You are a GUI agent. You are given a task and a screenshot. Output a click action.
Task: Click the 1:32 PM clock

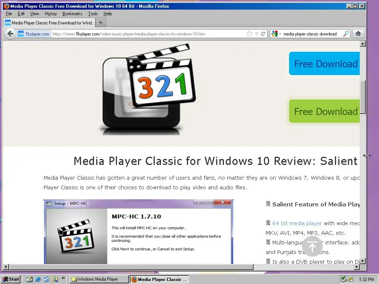pyautogui.click(x=366, y=280)
